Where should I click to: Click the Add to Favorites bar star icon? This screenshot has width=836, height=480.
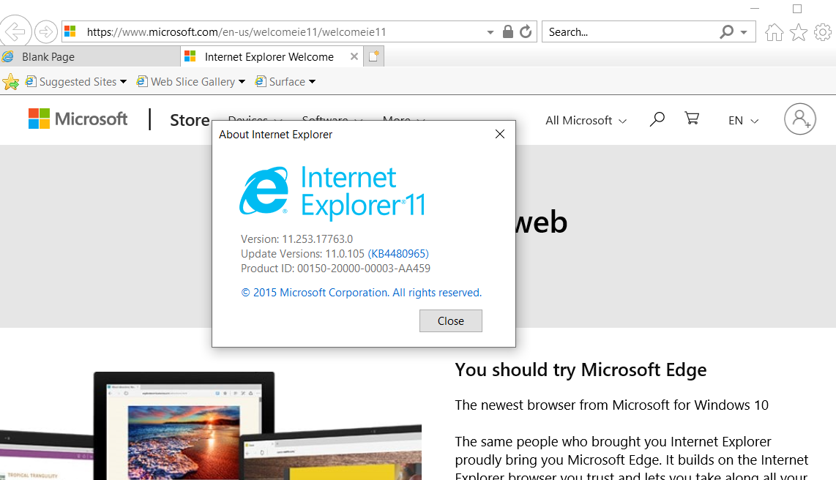tap(10, 82)
